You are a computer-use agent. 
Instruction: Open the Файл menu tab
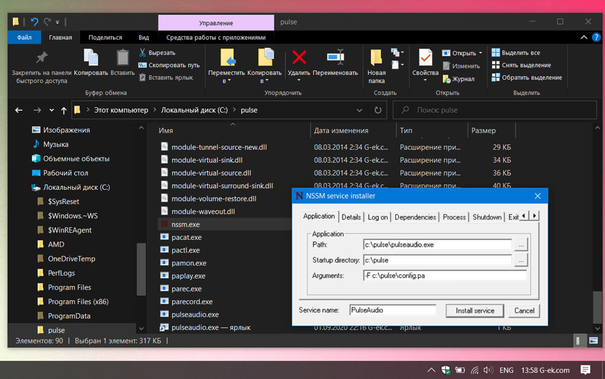coord(24,37)
